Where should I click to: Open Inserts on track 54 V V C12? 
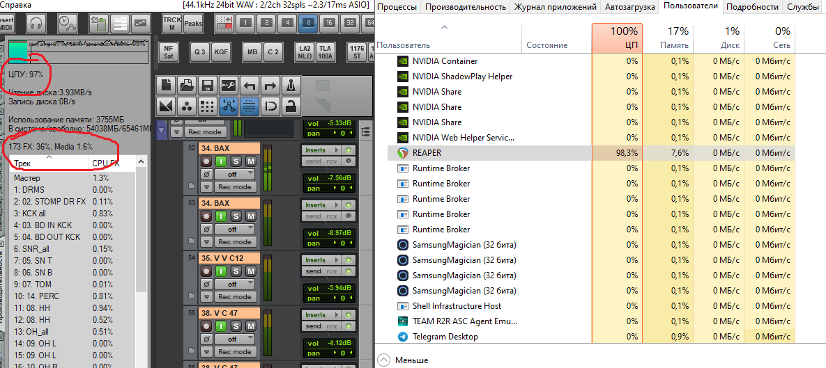point(321,260)
